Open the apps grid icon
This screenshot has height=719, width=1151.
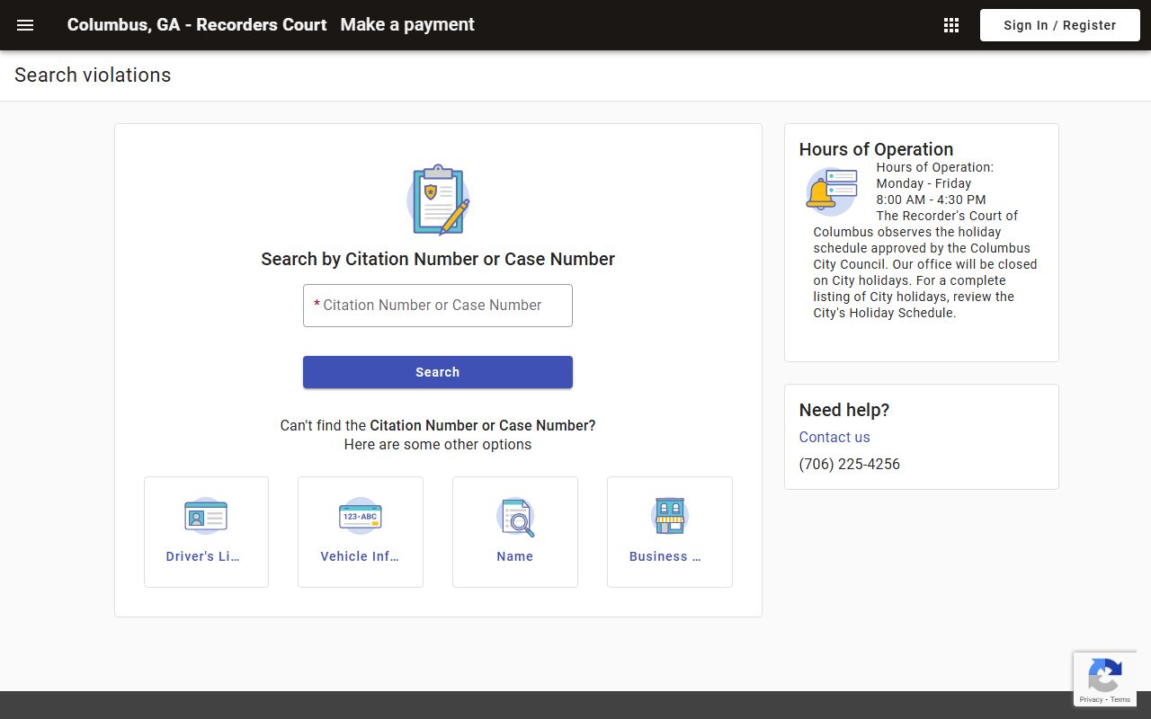pos(951,25)
